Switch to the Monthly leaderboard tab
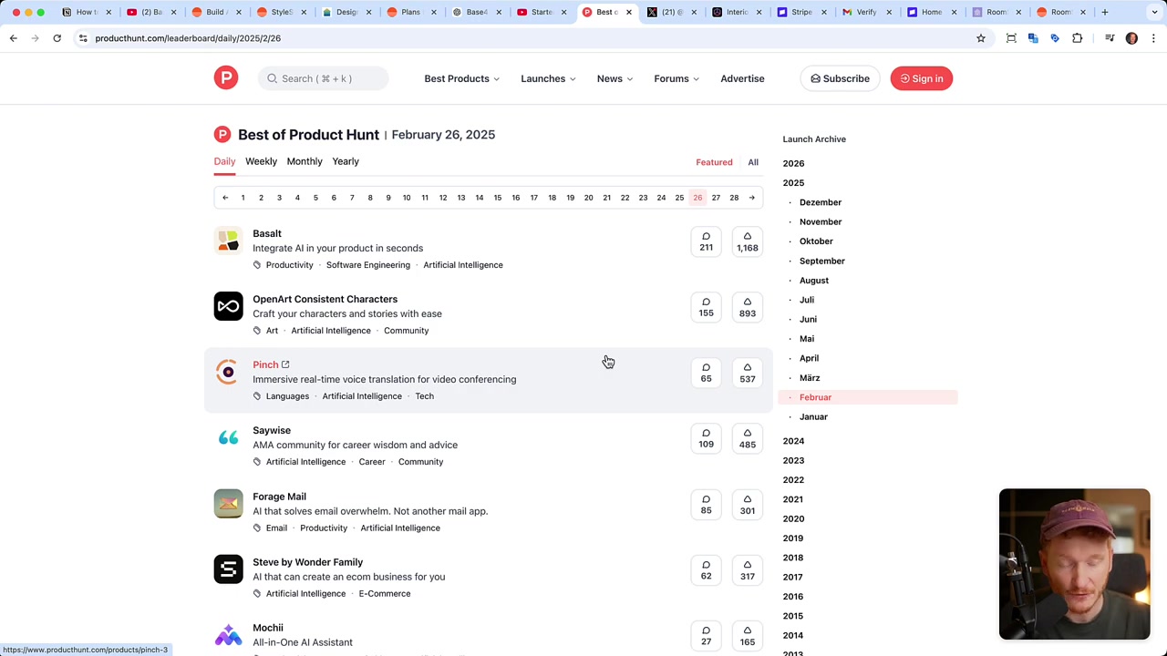1167x656 pixels. pos(305,161)
